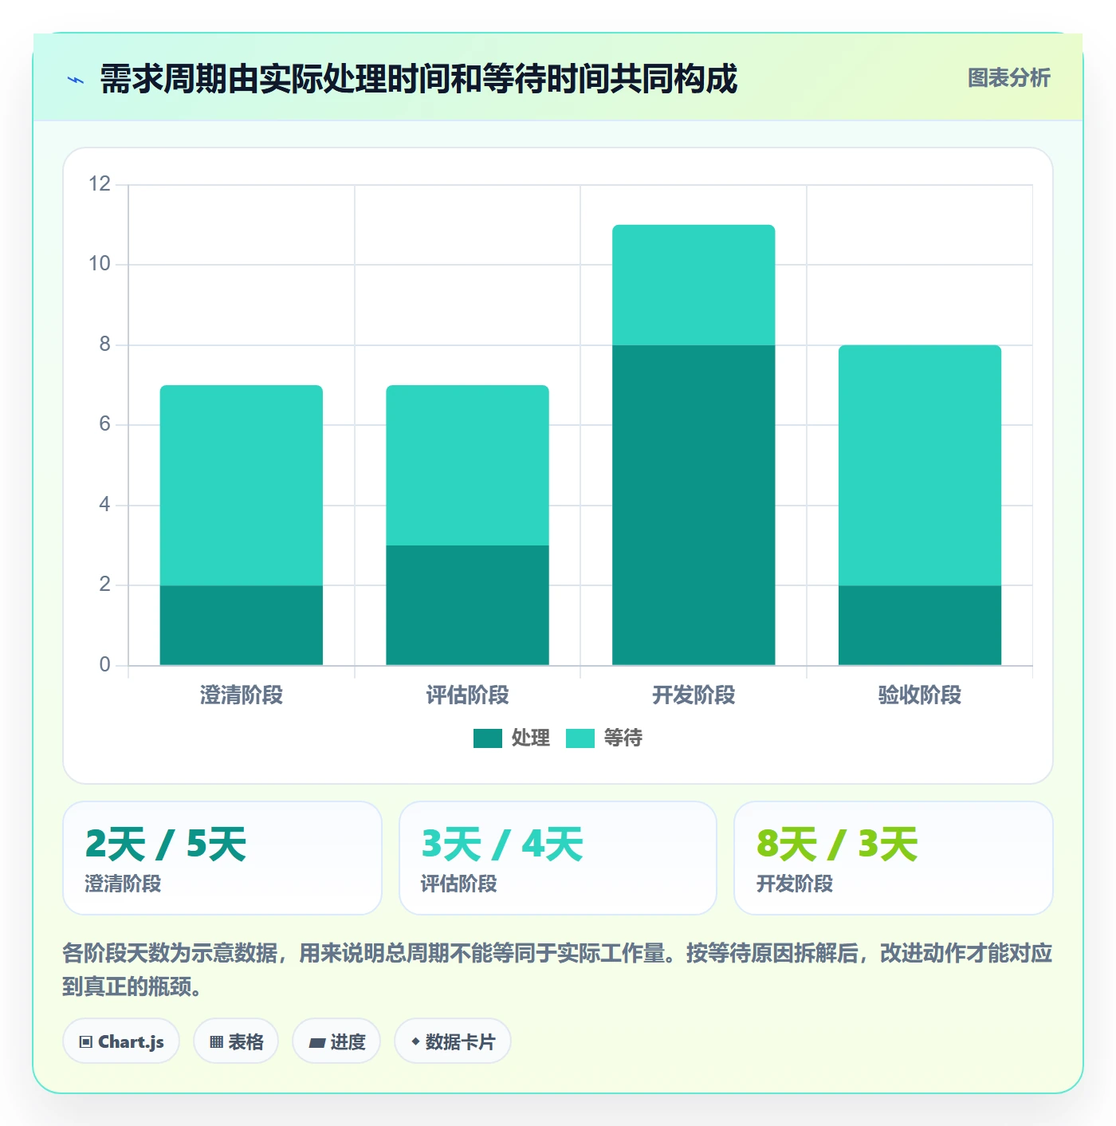This screenshot has width=1116, height=1126.
Task: Select the 表格 tag
Action: [236, 1041]
